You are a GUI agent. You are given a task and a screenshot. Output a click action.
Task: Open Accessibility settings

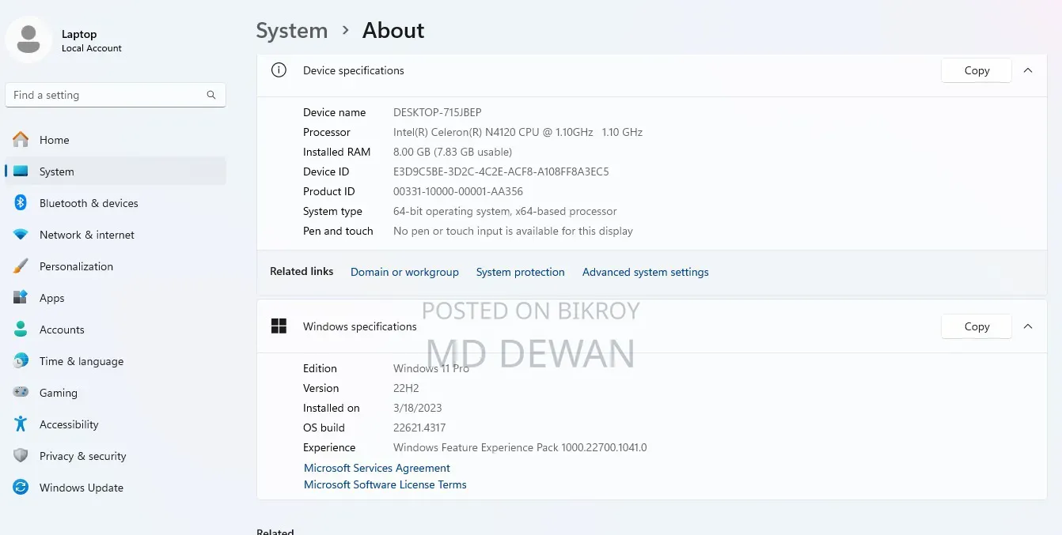[116, 424]
